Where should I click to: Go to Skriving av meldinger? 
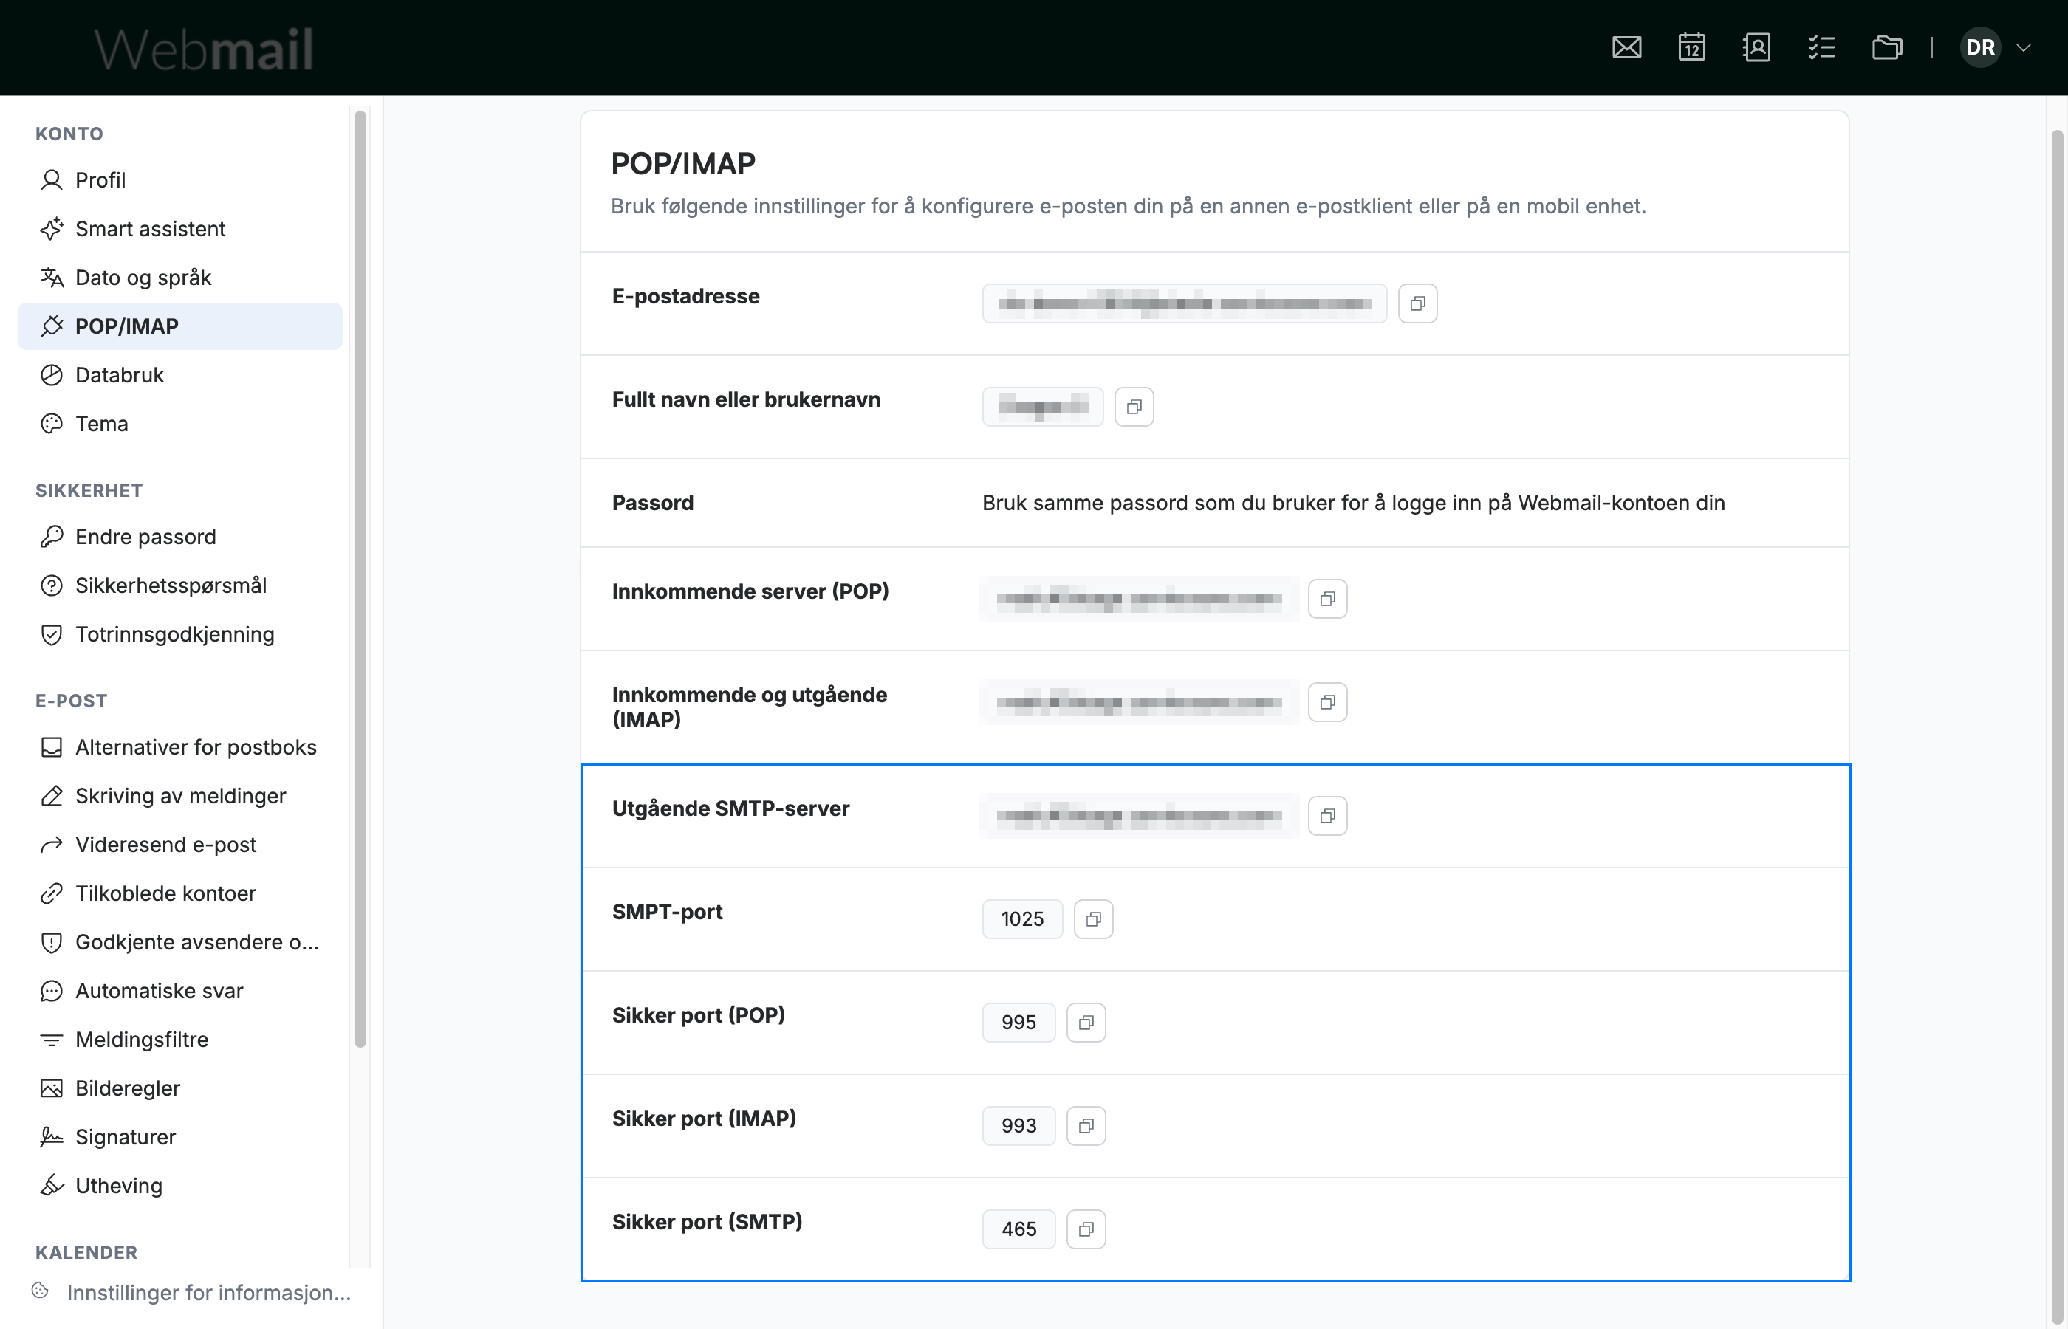[179, 796]
